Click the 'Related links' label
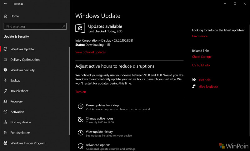 coord(200,51)
